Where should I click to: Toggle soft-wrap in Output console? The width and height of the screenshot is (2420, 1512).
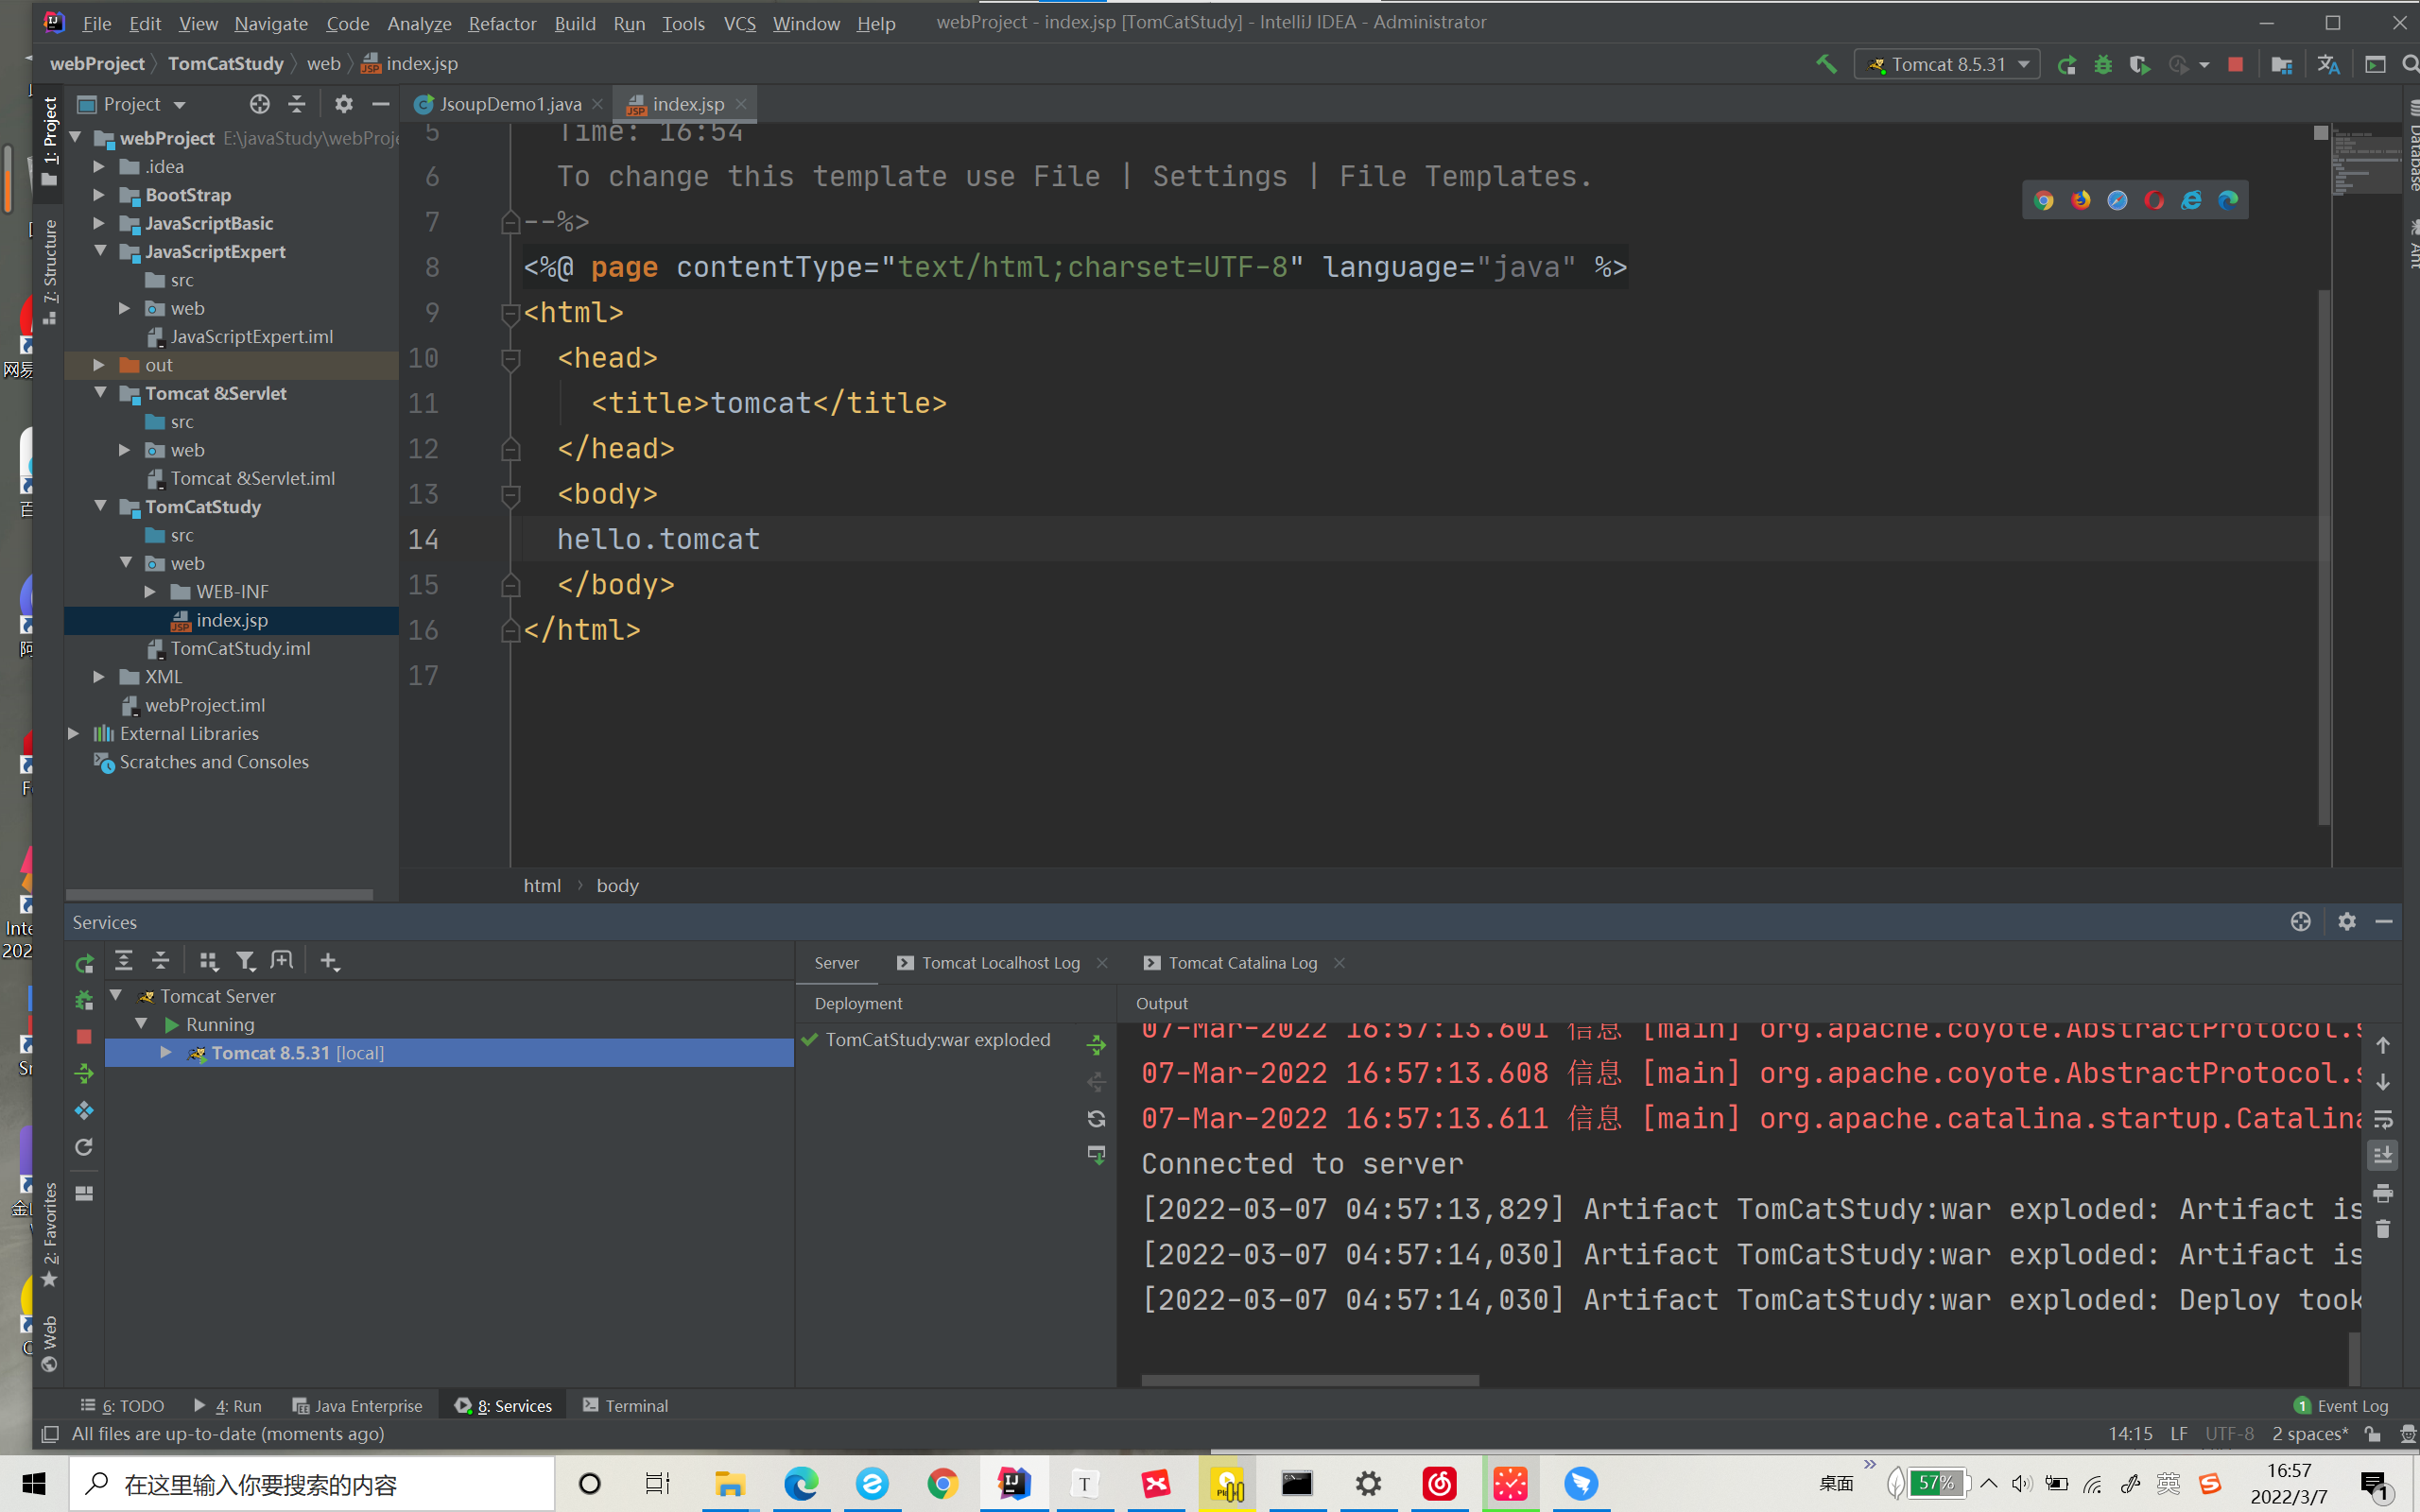click(2383, 1119)
